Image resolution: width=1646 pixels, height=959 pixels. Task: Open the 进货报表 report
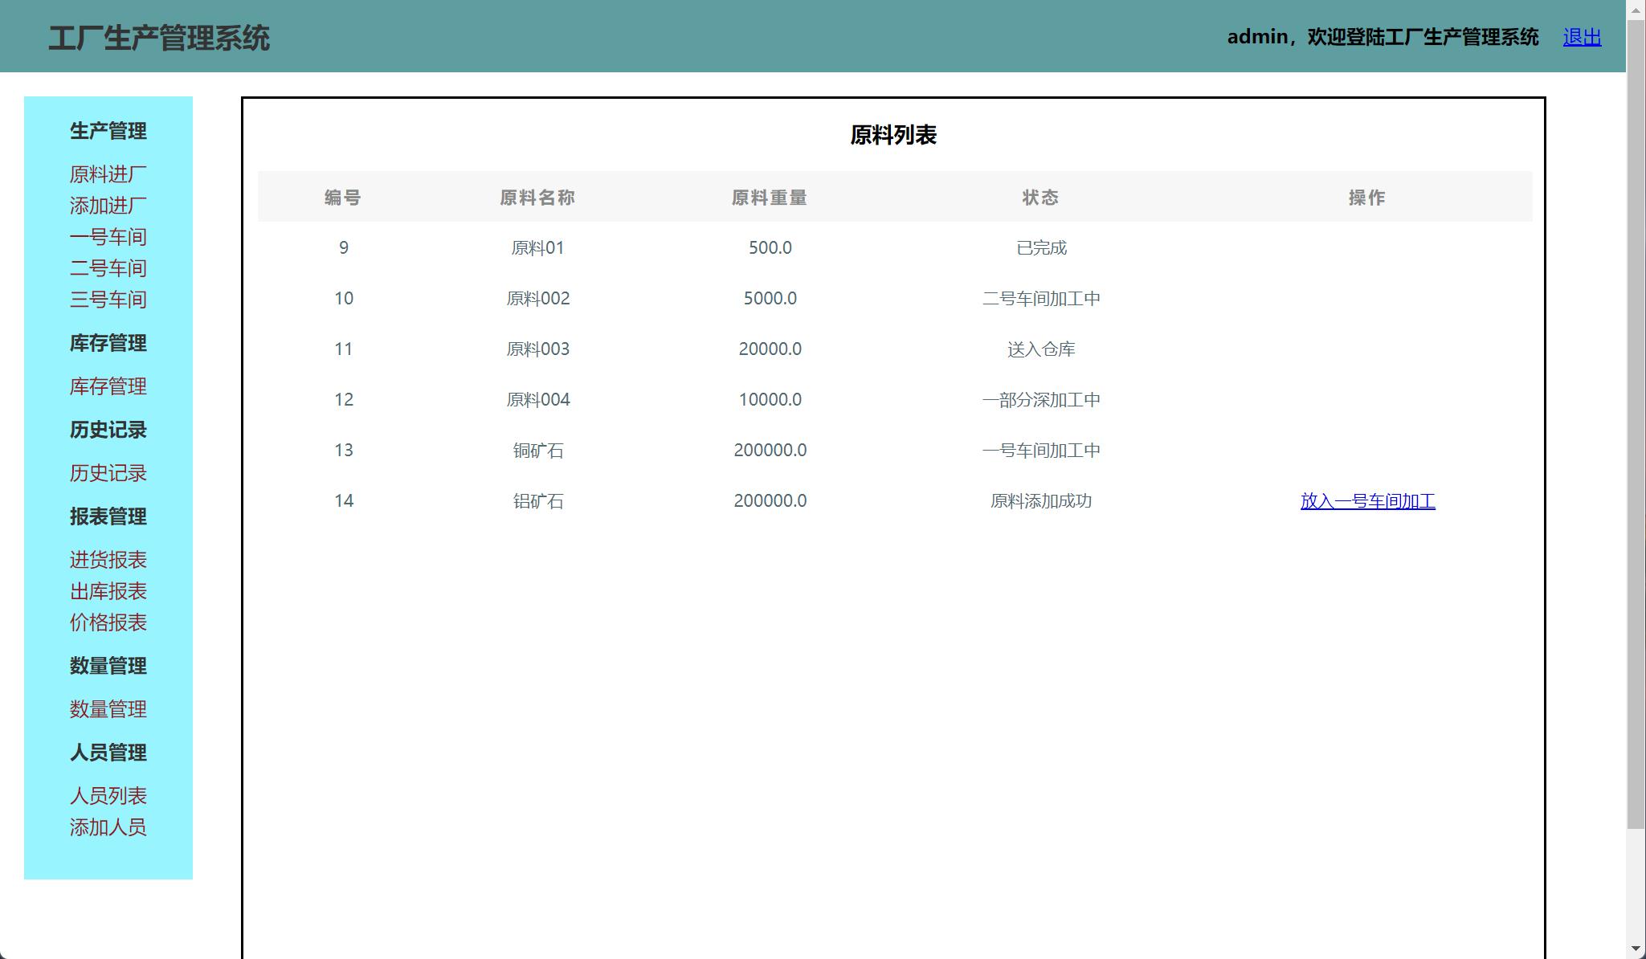tap(108, 559)
